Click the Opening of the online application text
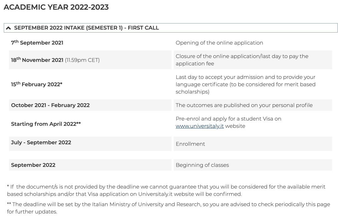This screenshot has width=338, height=217. coord(219,43)
